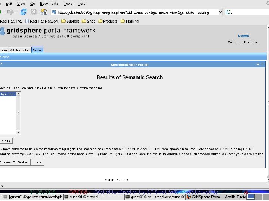Click the Logout link
The height and width of the screenshot is (201, 269).
(x=244, y=36)
